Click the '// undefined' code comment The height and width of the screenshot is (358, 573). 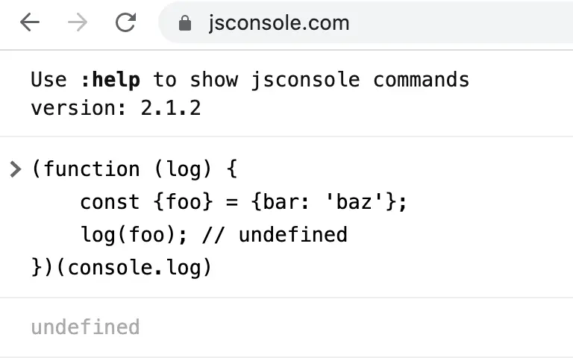[x=275, y=235]
